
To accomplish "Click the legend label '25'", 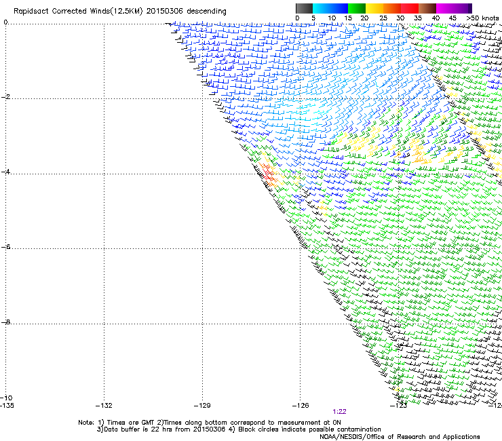I will [383, 18].
